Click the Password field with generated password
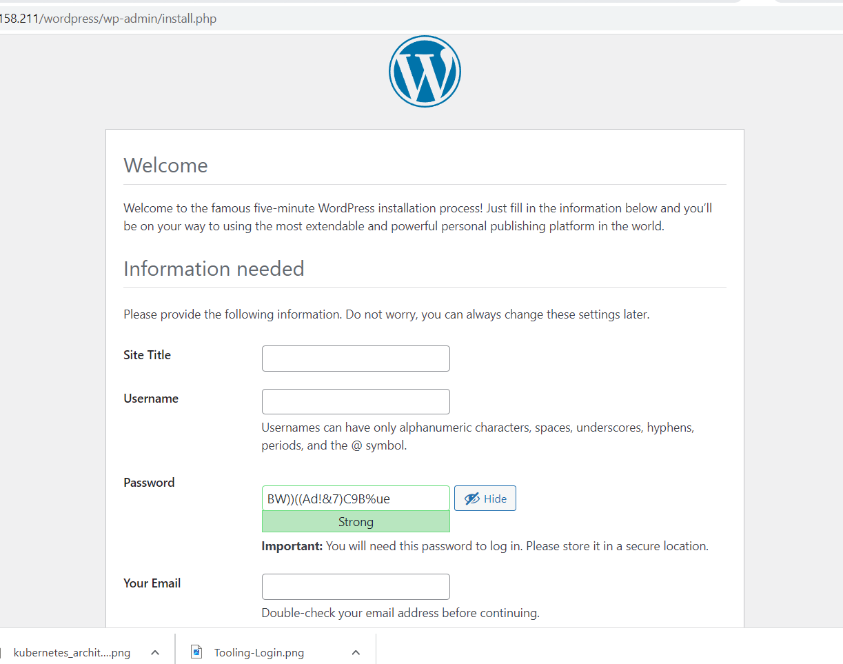 (356, 499)
